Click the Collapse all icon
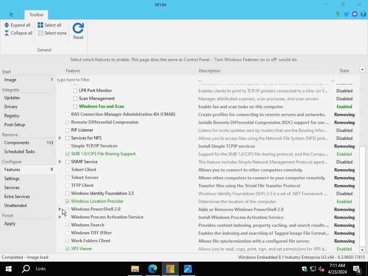 point(6,33)
